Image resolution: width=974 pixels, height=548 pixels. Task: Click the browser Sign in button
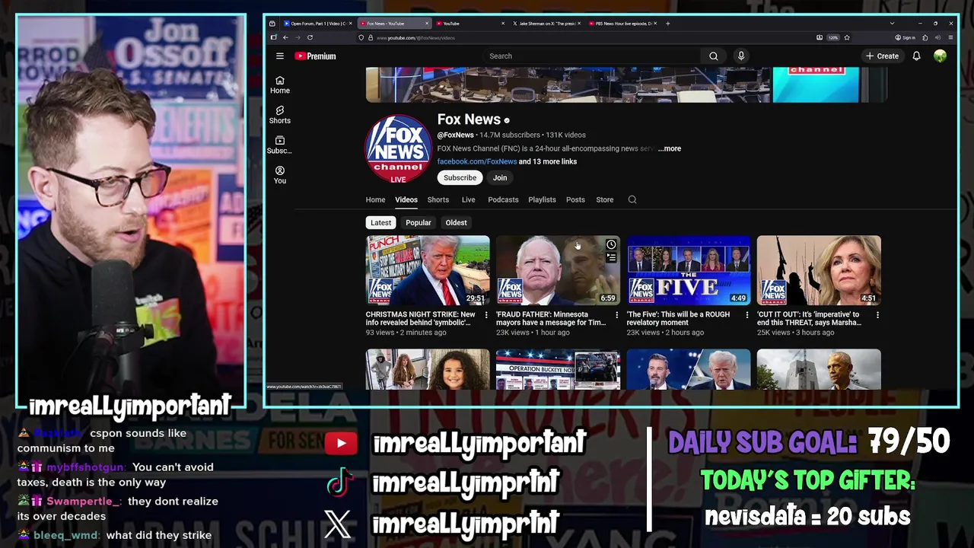click(906, 37)
